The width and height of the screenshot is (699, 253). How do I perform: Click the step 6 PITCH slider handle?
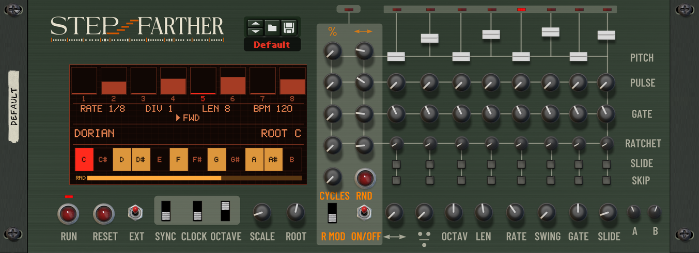pyautogui.click(x=551, y=32)
